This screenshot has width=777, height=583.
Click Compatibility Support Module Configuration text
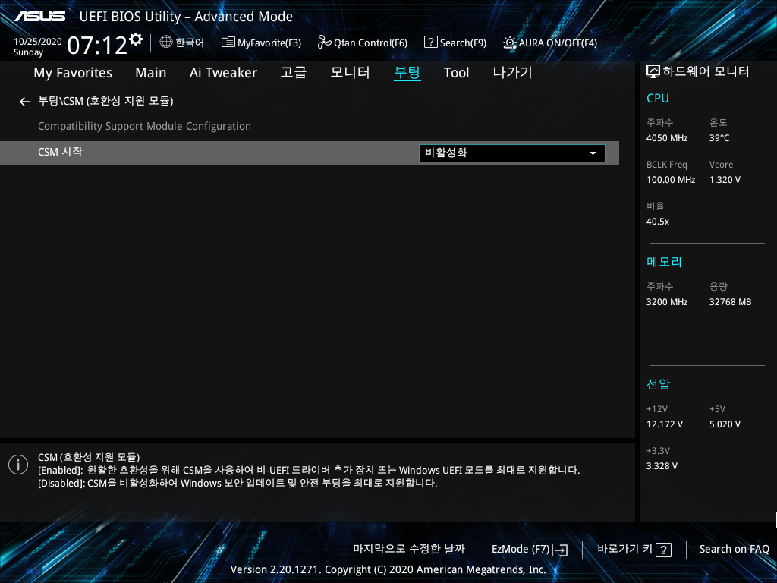click(145, 127)
